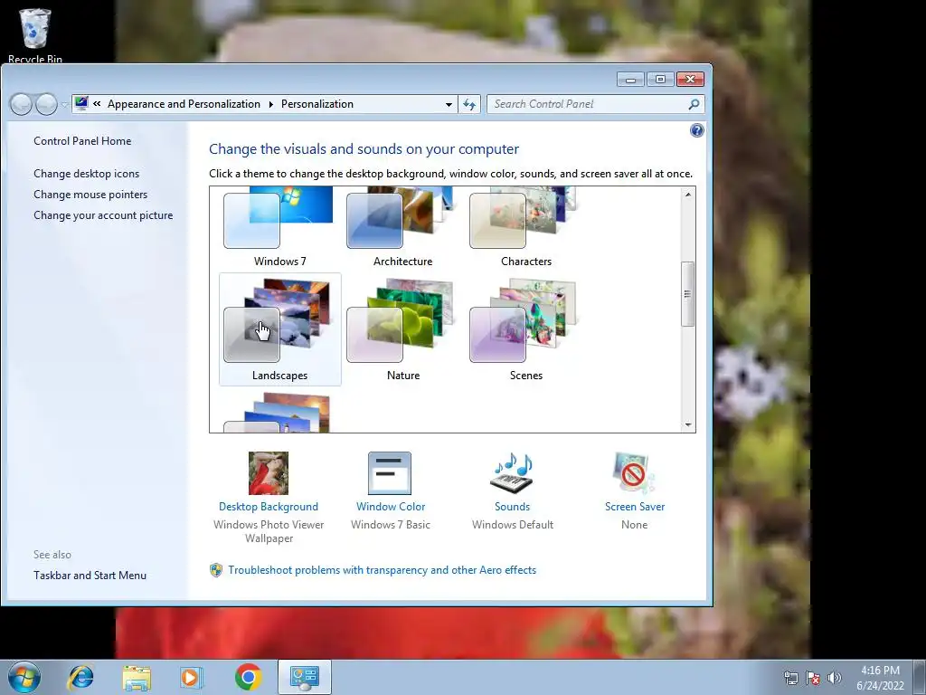Open Windows Media Player from taskbar
This screenshot has height=695, width=926.
192,677
